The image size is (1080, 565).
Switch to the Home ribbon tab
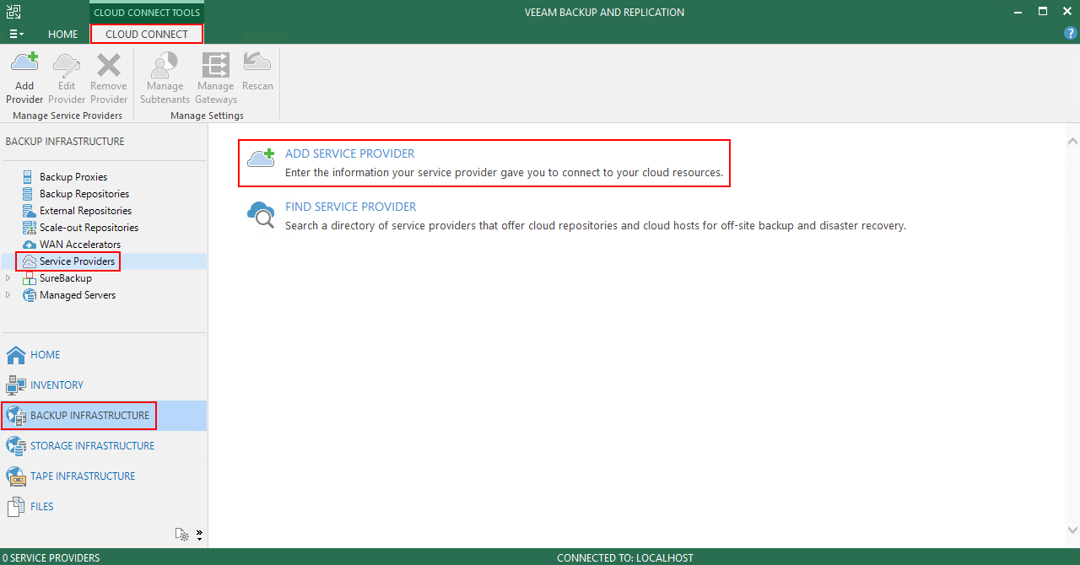point(62,35)
